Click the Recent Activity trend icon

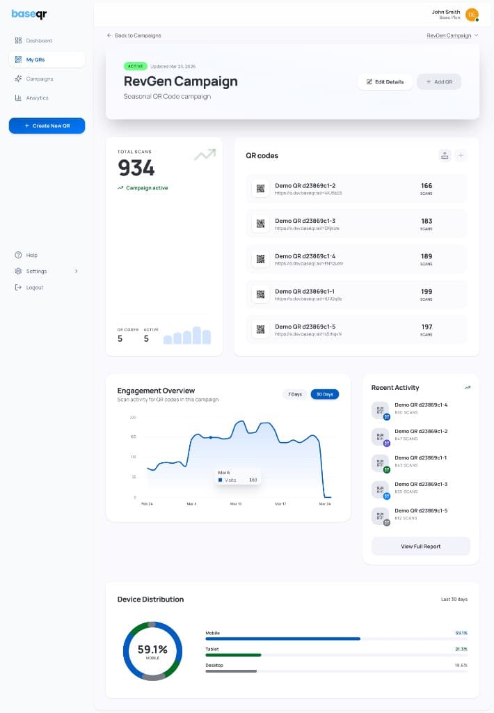(x=467, y=387)
